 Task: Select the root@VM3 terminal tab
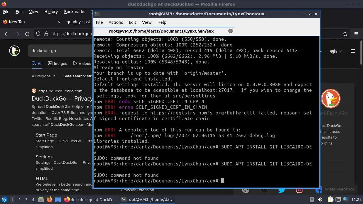(x=164, y=31)
